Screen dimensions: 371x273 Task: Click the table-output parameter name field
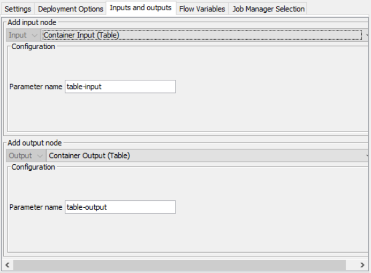click(x=120, y=207)
